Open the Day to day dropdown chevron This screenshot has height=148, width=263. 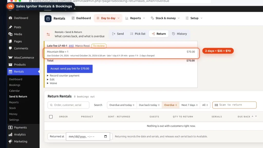[119, 18]
